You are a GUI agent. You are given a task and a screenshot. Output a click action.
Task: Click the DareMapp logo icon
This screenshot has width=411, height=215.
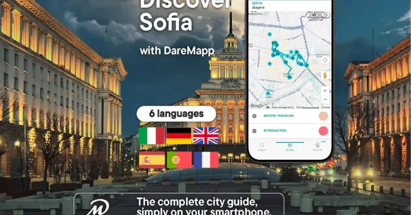tap(98, 207)
